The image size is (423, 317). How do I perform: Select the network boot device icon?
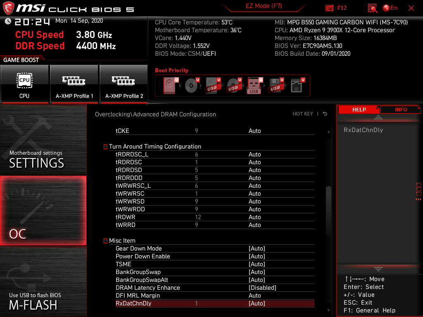coord(297,85)
